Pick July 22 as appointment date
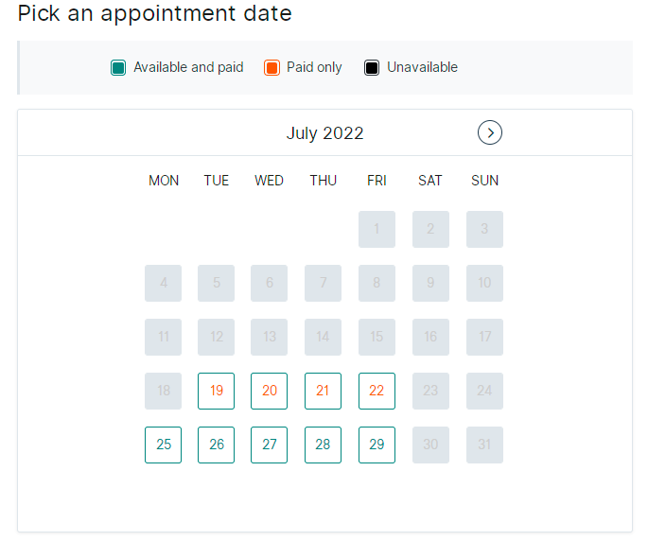 click(x=377, y=391)
